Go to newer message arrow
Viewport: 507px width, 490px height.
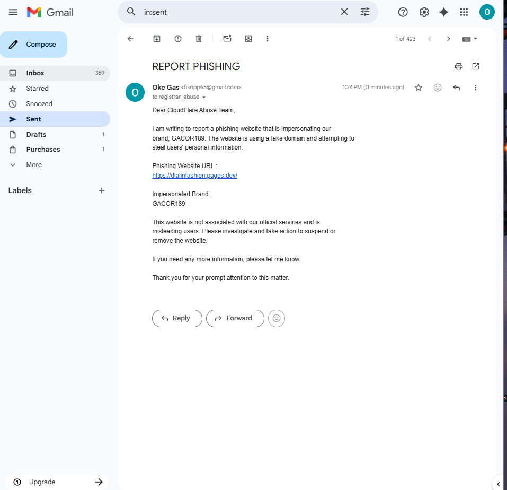click(x=430, y=39)
